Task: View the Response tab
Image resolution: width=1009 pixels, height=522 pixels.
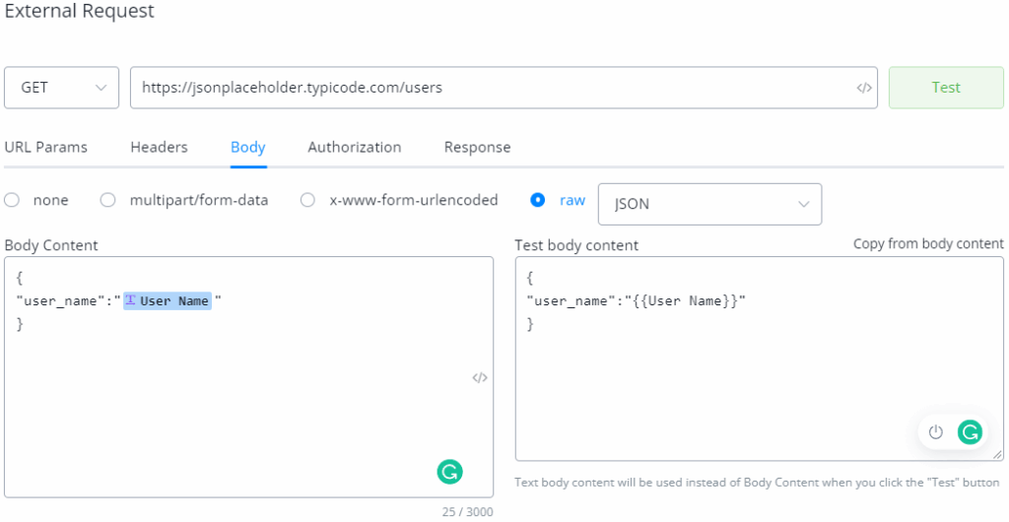Action: coord(477,147)
